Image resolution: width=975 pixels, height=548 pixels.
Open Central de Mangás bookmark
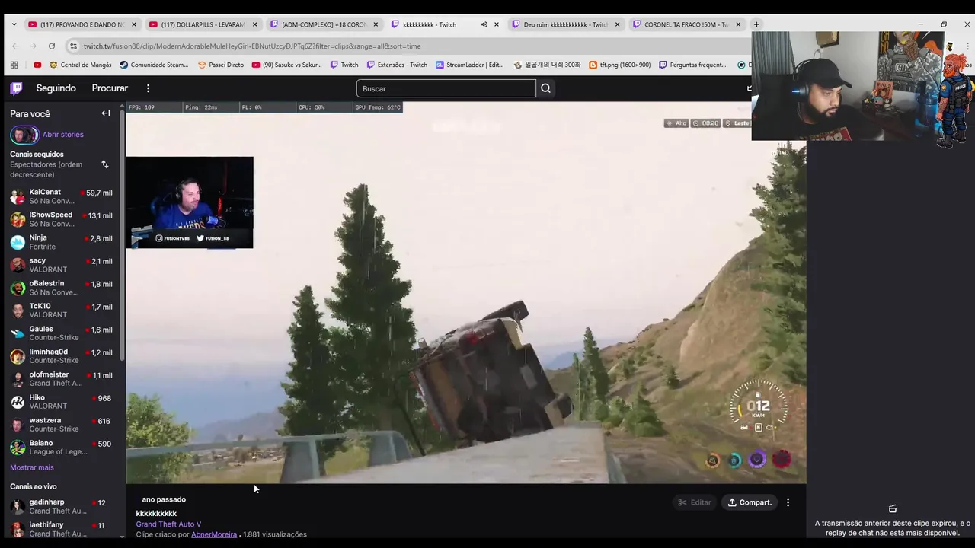click(x=80, y=65)
